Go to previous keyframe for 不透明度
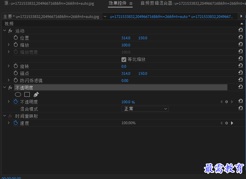The image size is (246, 179). click(x=221, y=102)
